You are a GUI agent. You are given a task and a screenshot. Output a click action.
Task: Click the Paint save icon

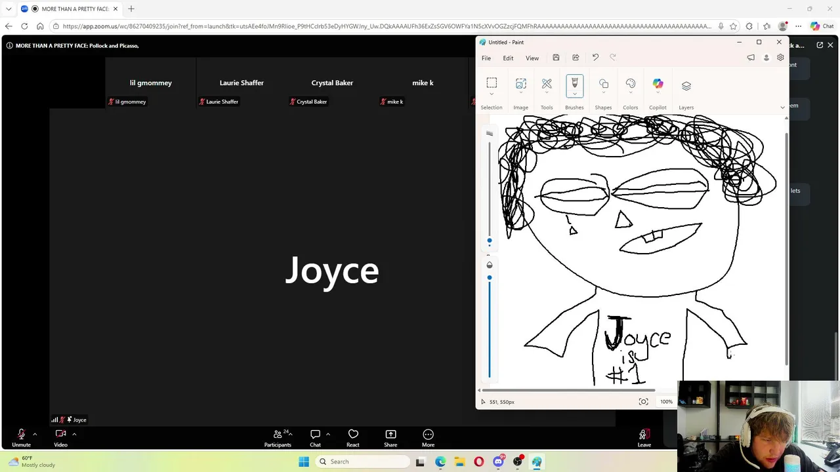click(x=556, y=58)
